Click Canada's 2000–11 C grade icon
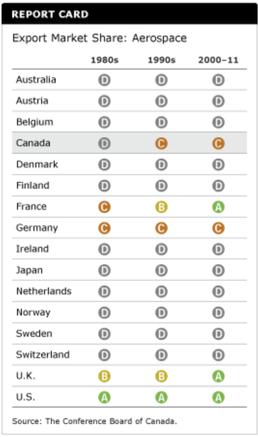This screenshot has width=258, height=437. pyautogui.click(x=218, y=144)
